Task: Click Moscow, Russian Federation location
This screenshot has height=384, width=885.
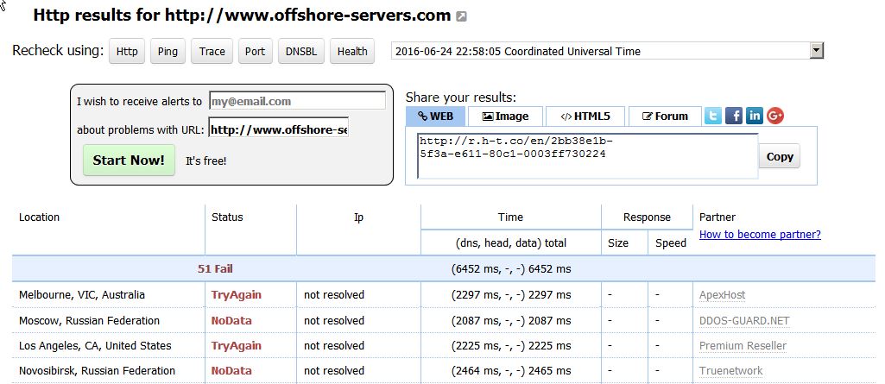Action: (89, 321)
